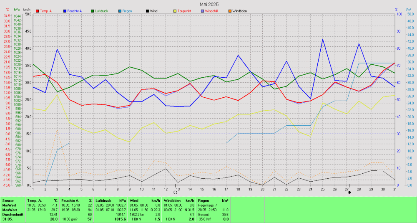Click the hPa axis unit label
This screenshot has width=417, height=223.
point(17,9)
